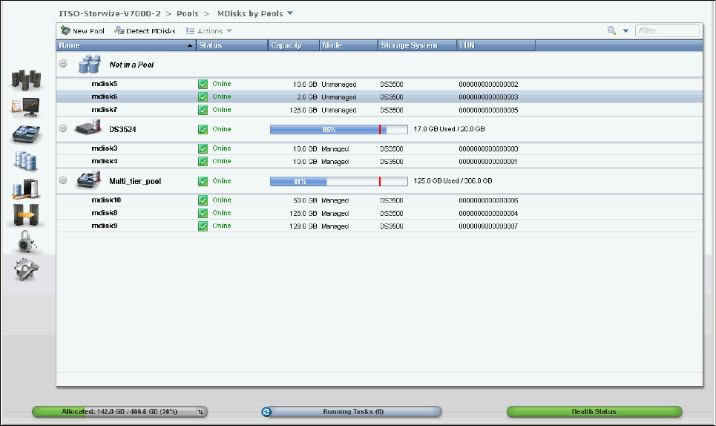Click the New Pool button
This screenshot has height=426, width=716.
coord(83,31)
